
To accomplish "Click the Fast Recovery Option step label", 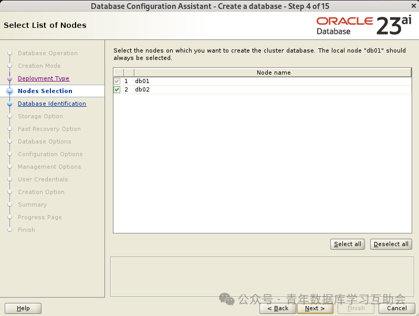I will click(x=49, y=129).
